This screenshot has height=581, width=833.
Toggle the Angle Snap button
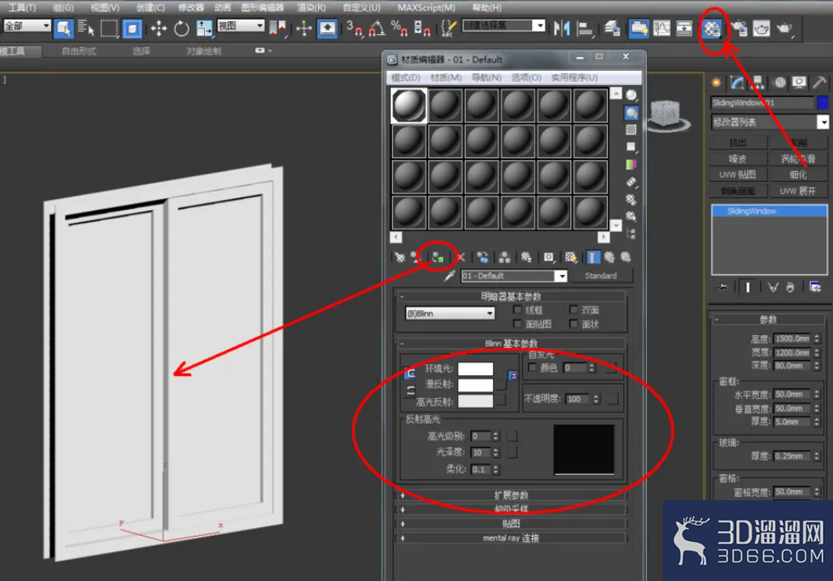(377, 28)
